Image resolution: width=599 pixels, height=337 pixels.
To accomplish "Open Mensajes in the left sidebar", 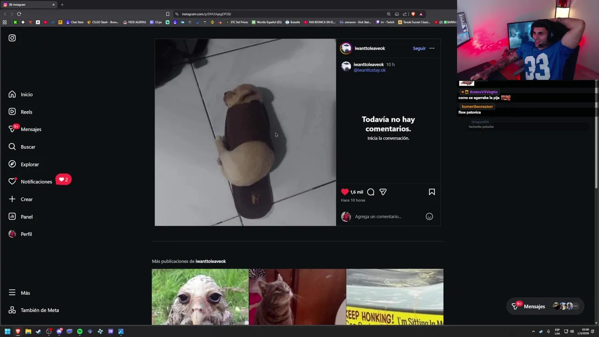I will (25, 129).
